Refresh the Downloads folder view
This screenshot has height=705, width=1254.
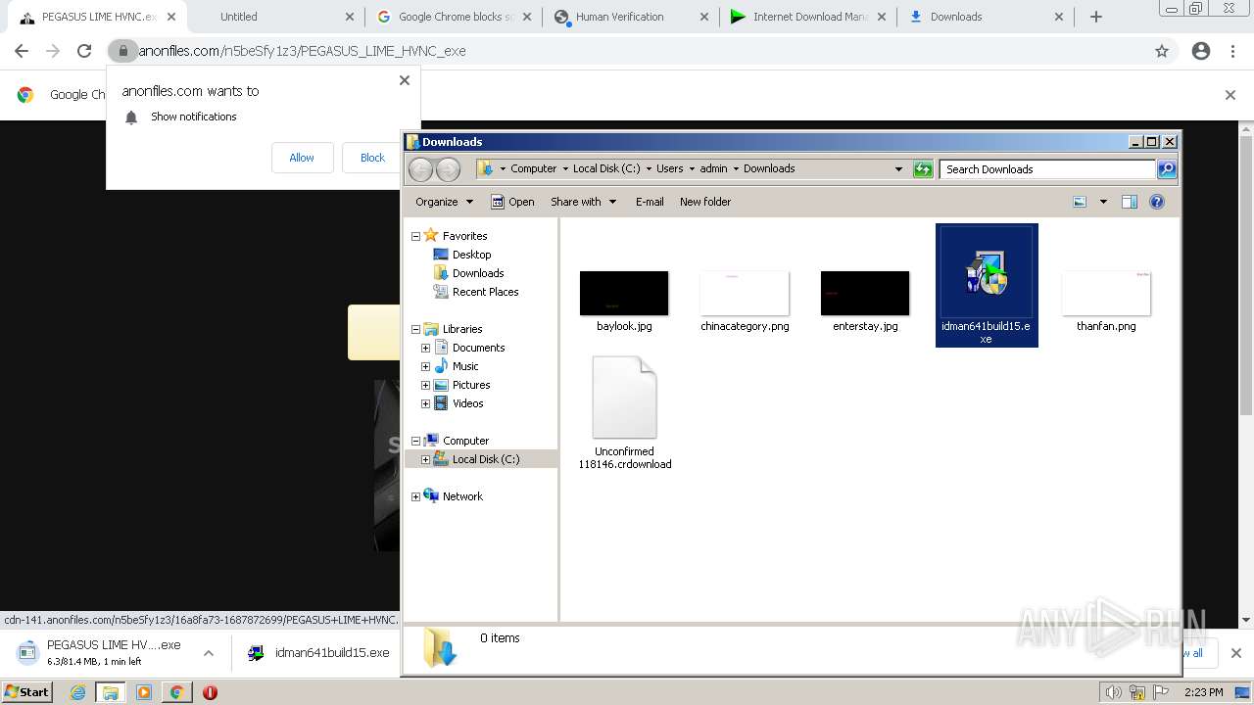point(923,169)
